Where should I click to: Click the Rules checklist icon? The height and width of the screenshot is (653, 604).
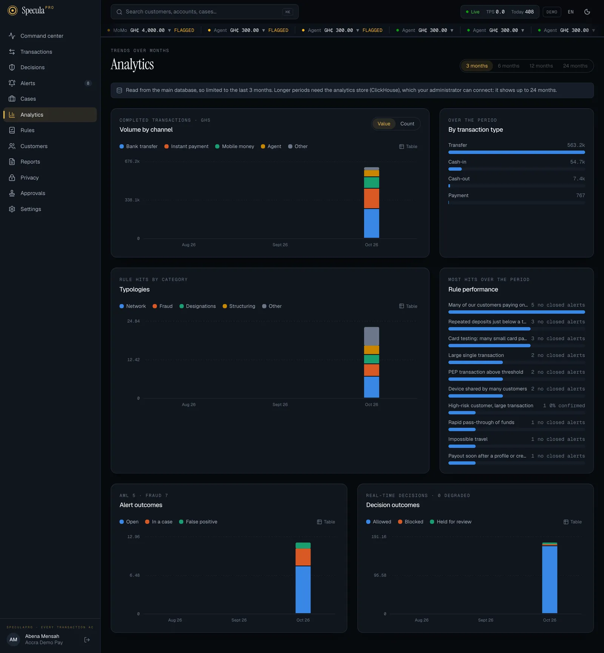12,130
